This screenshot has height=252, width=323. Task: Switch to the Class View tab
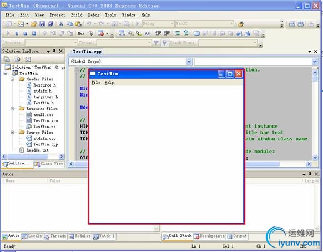tap(49, 164)
